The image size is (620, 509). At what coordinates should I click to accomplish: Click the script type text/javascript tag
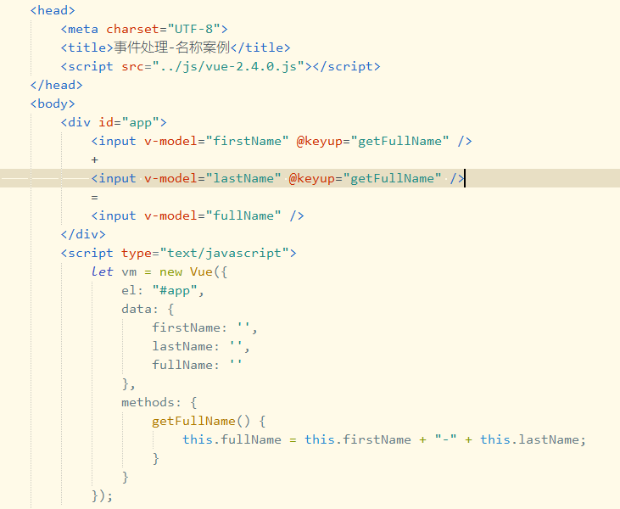coord(179,253)
